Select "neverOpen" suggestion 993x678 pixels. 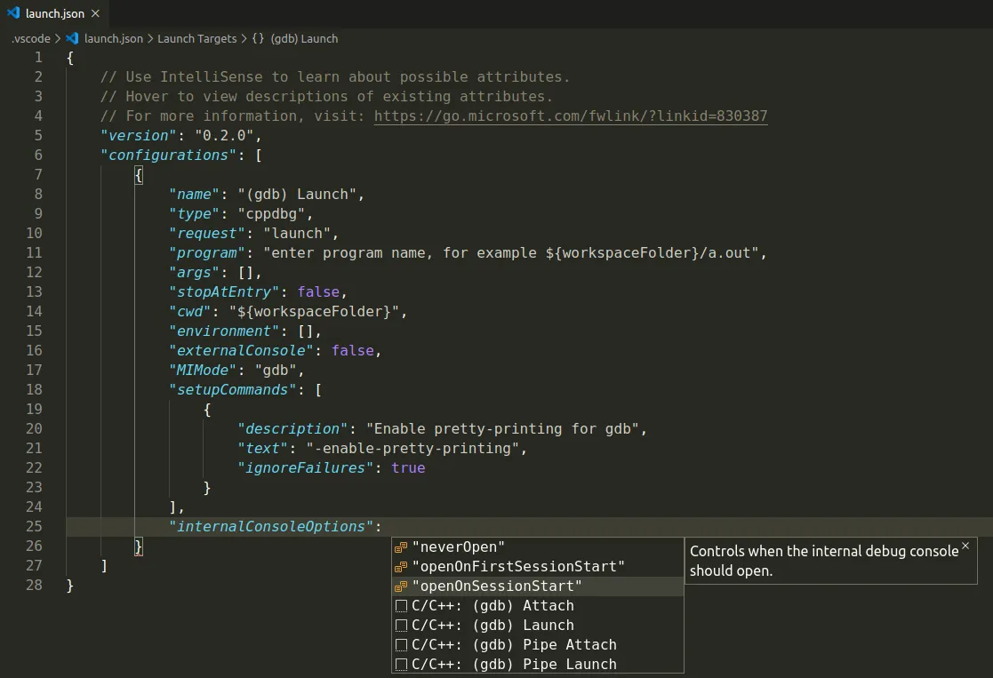click(x=538, y=547)
